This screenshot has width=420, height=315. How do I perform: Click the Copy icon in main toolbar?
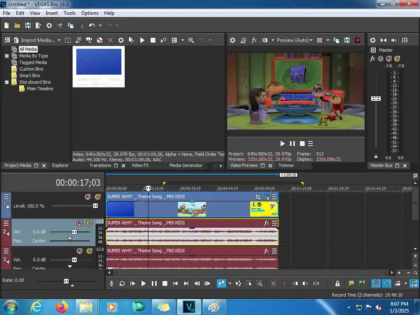pyautogui.click(x=71, y=25)
